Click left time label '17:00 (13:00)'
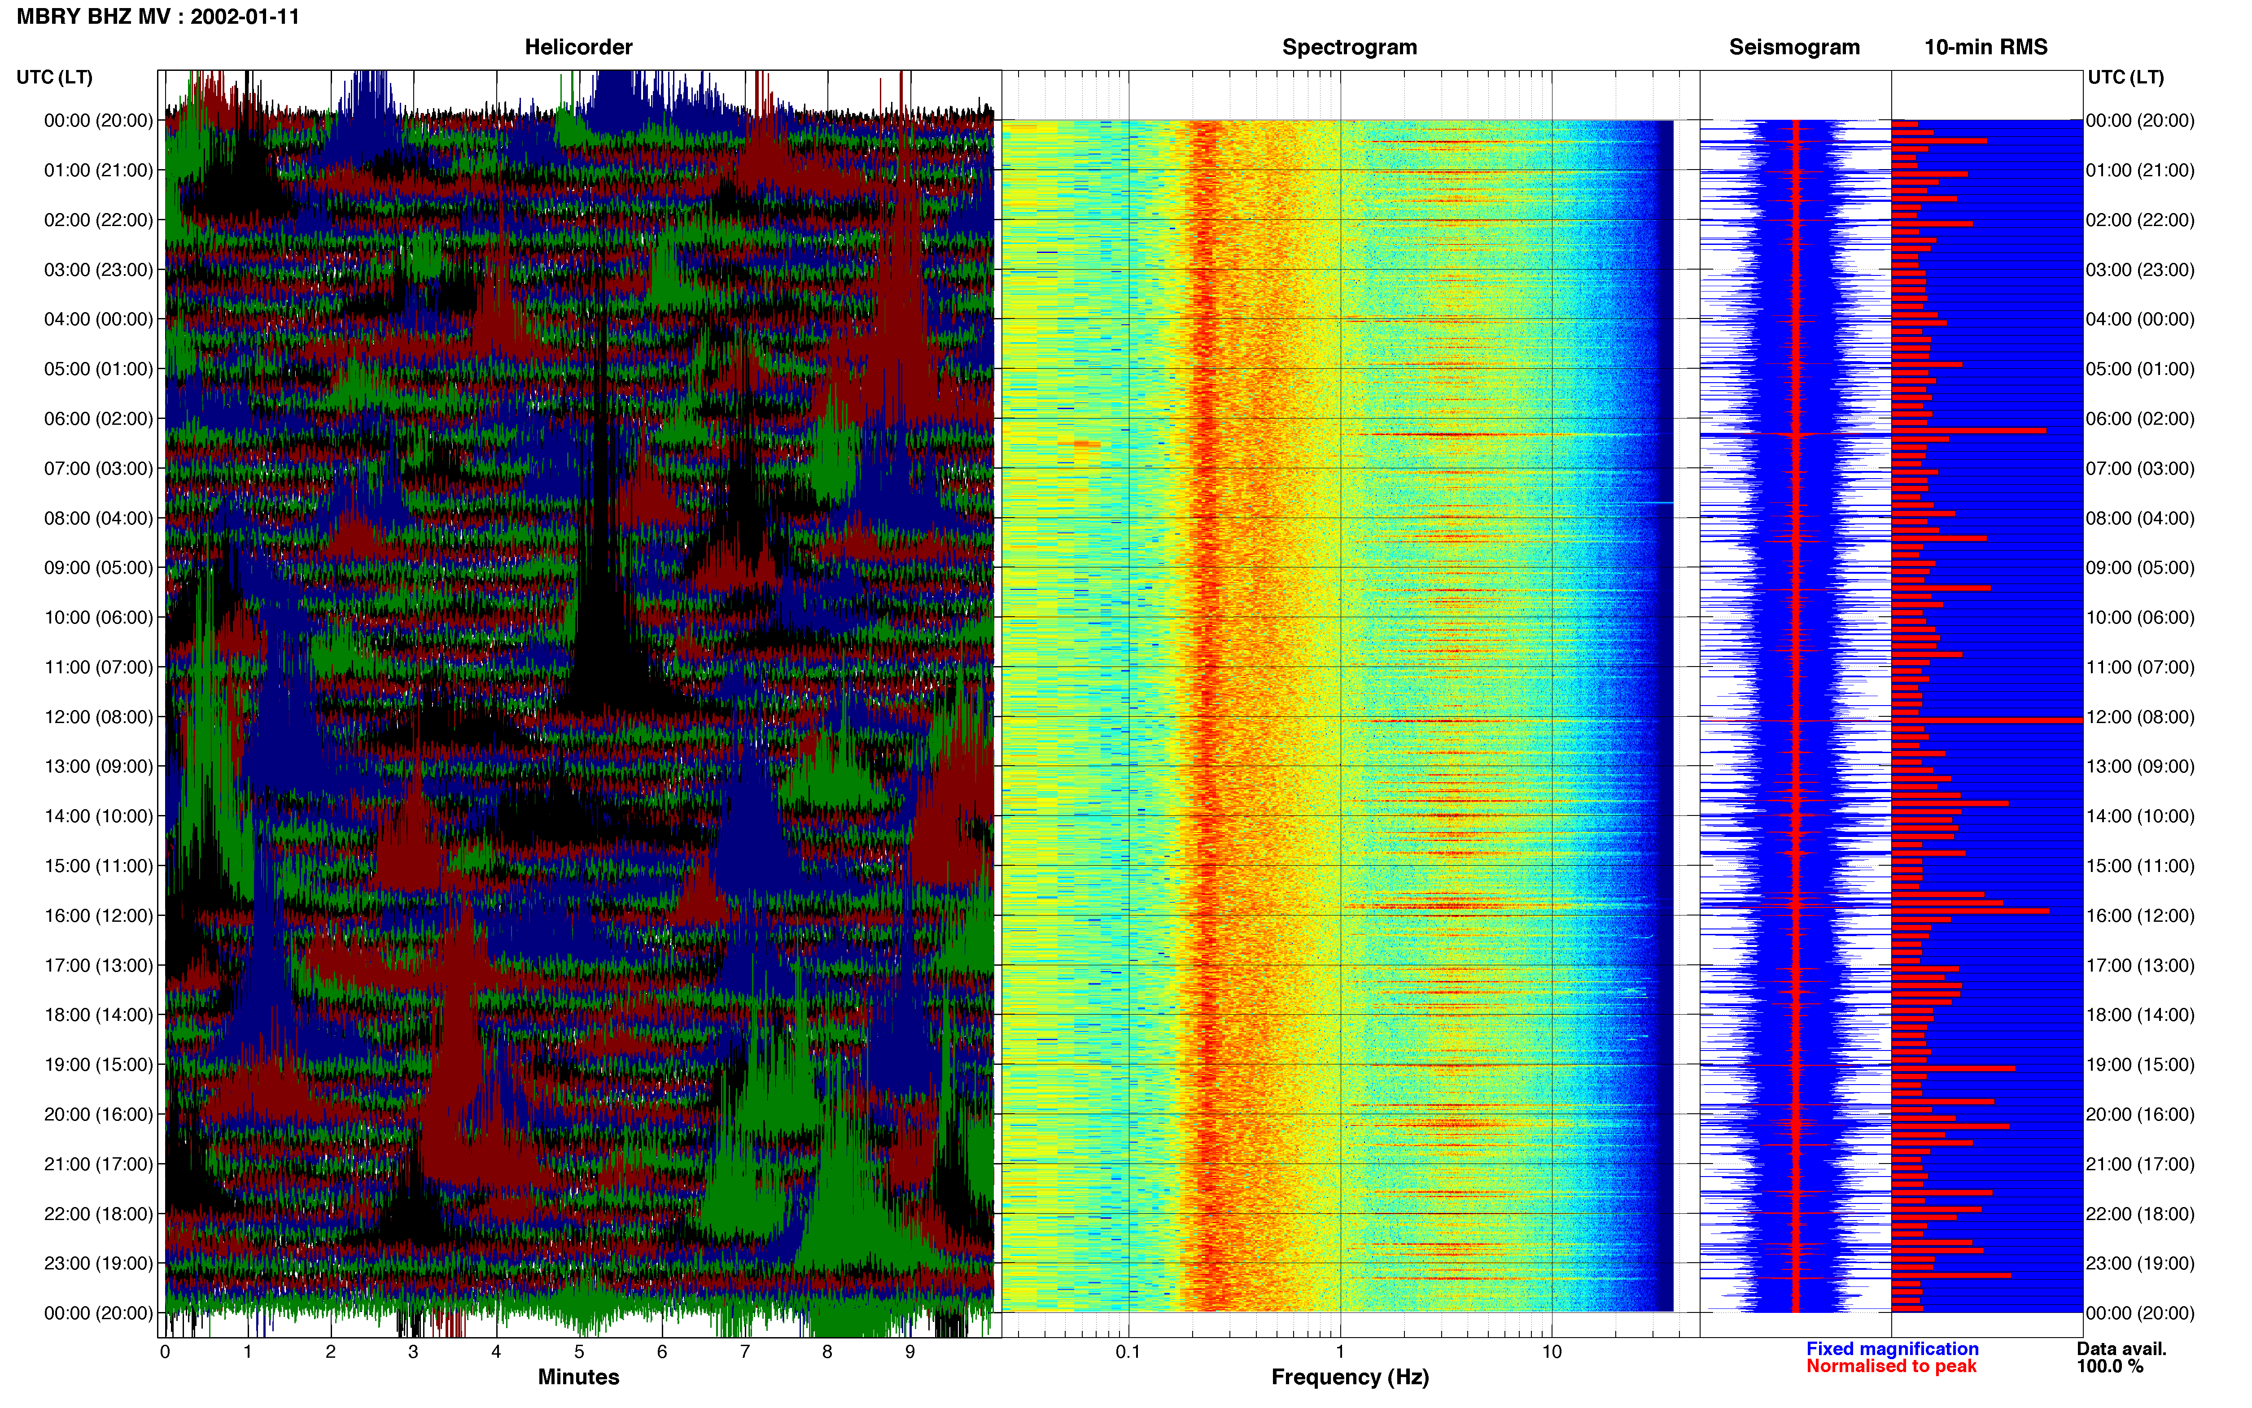The width and height of the screenshot is (2252, 1408). [99, 966]
